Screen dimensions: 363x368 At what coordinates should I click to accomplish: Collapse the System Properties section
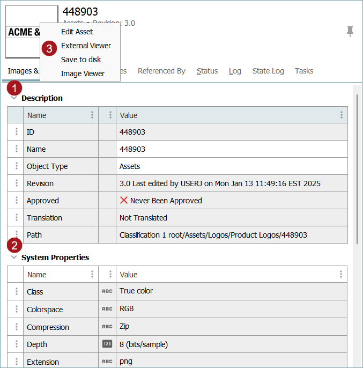tap(14, 257)
